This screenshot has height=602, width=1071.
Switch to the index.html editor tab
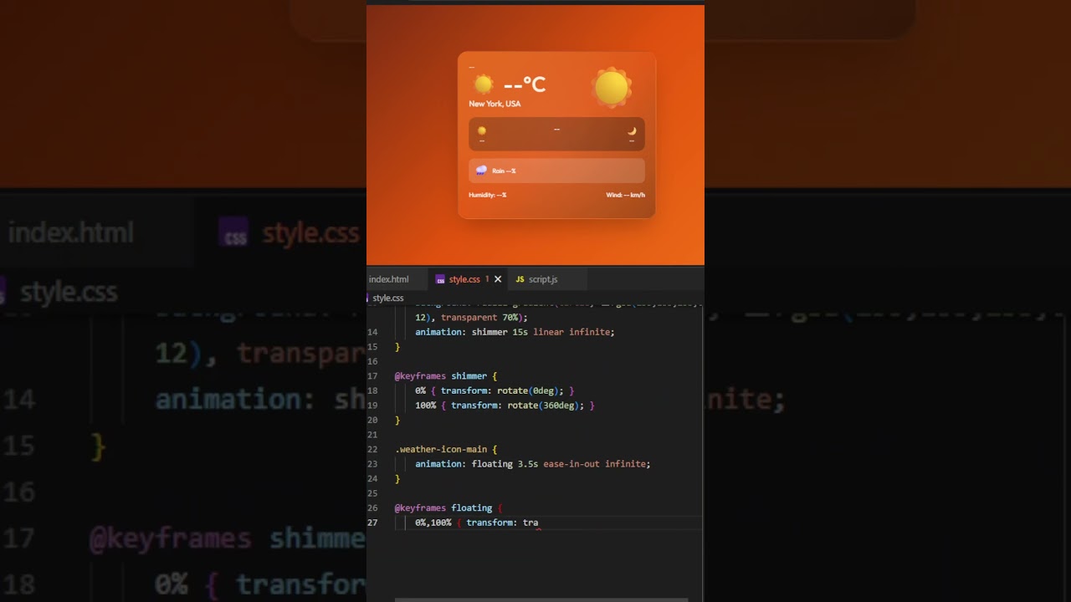click(x=389, y=279)
